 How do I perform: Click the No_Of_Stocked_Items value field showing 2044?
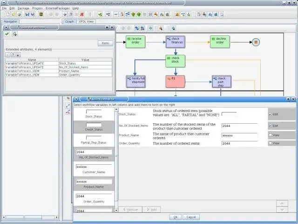click(x=239, y=126)
